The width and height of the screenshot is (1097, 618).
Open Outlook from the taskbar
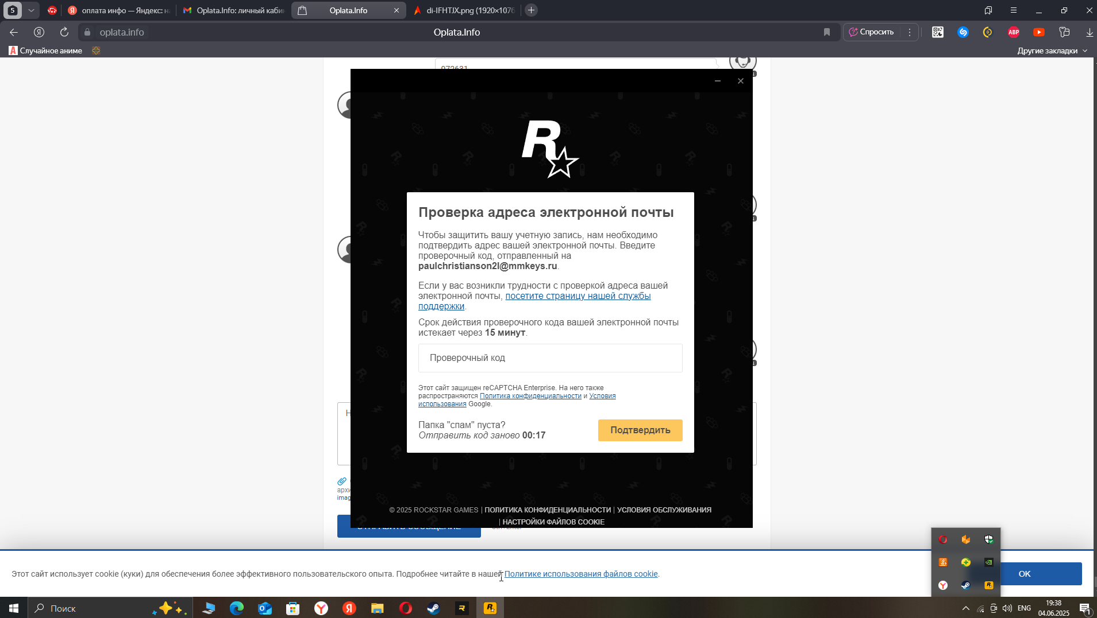265,608
